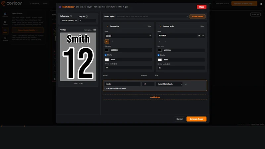265x149 pixels.
Task: Click Name stroke width field showing 10
Action: point(128,68)
